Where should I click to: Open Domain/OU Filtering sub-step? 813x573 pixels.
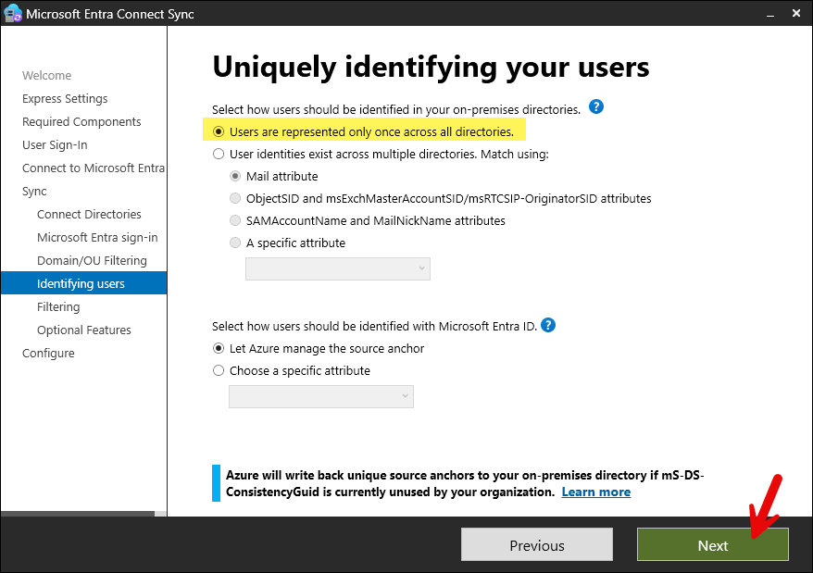[x=92, y=260]
